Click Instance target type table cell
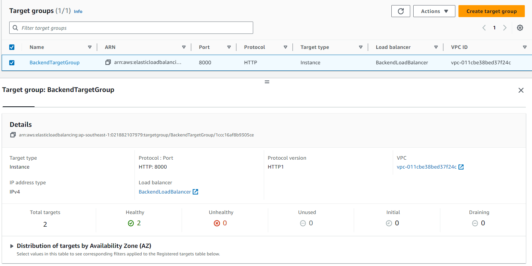Screen dimensions: 532x266 [311, 63]
